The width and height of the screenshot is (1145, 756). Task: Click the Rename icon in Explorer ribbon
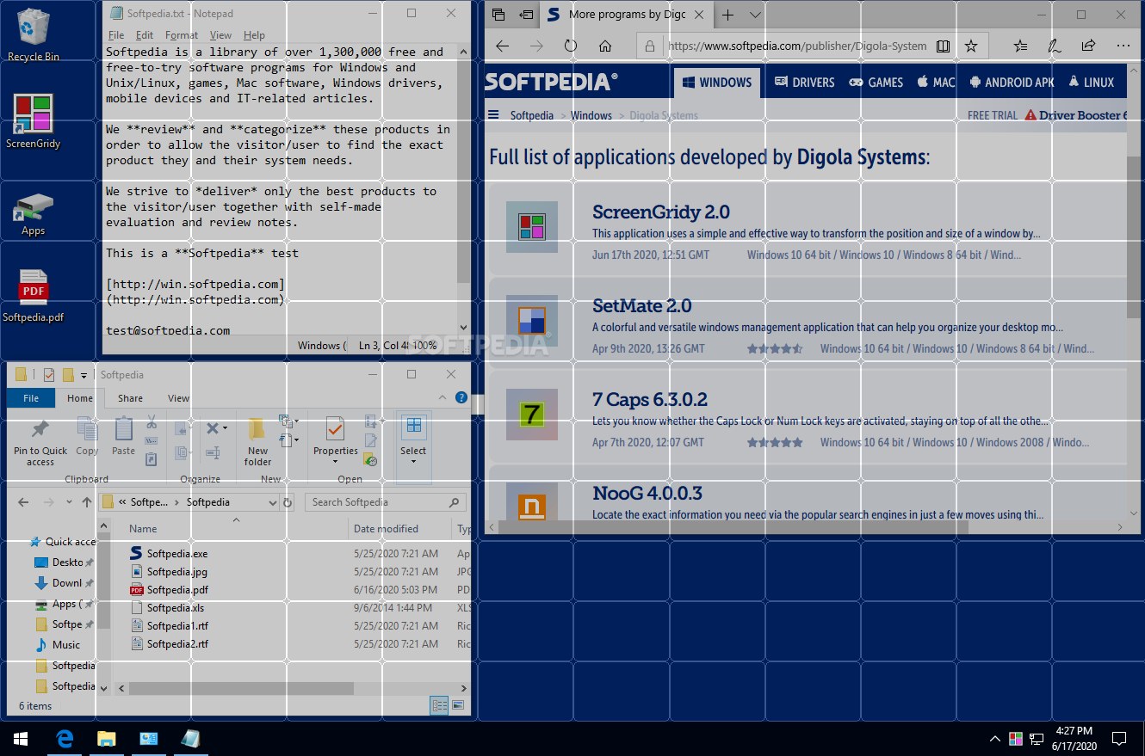(x=213, y=452)
